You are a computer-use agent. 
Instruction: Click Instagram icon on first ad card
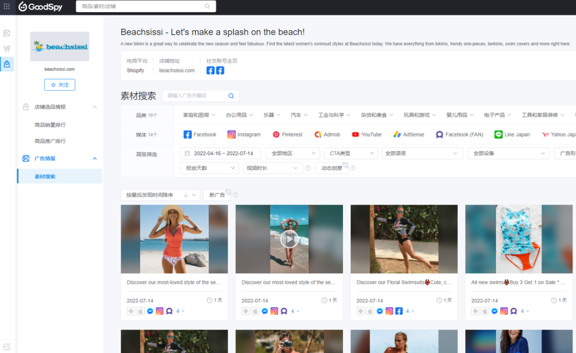click(159, 311)
